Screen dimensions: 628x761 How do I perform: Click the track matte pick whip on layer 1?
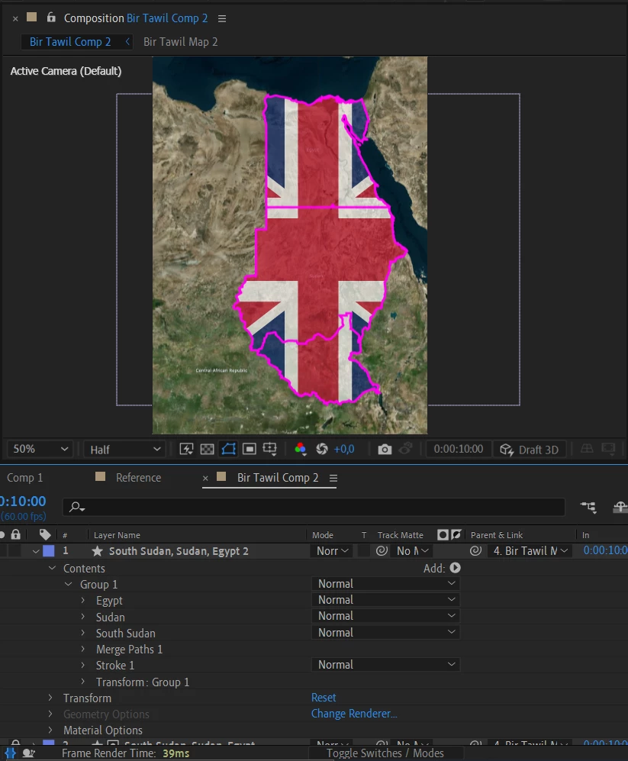(x=382, y=550)
